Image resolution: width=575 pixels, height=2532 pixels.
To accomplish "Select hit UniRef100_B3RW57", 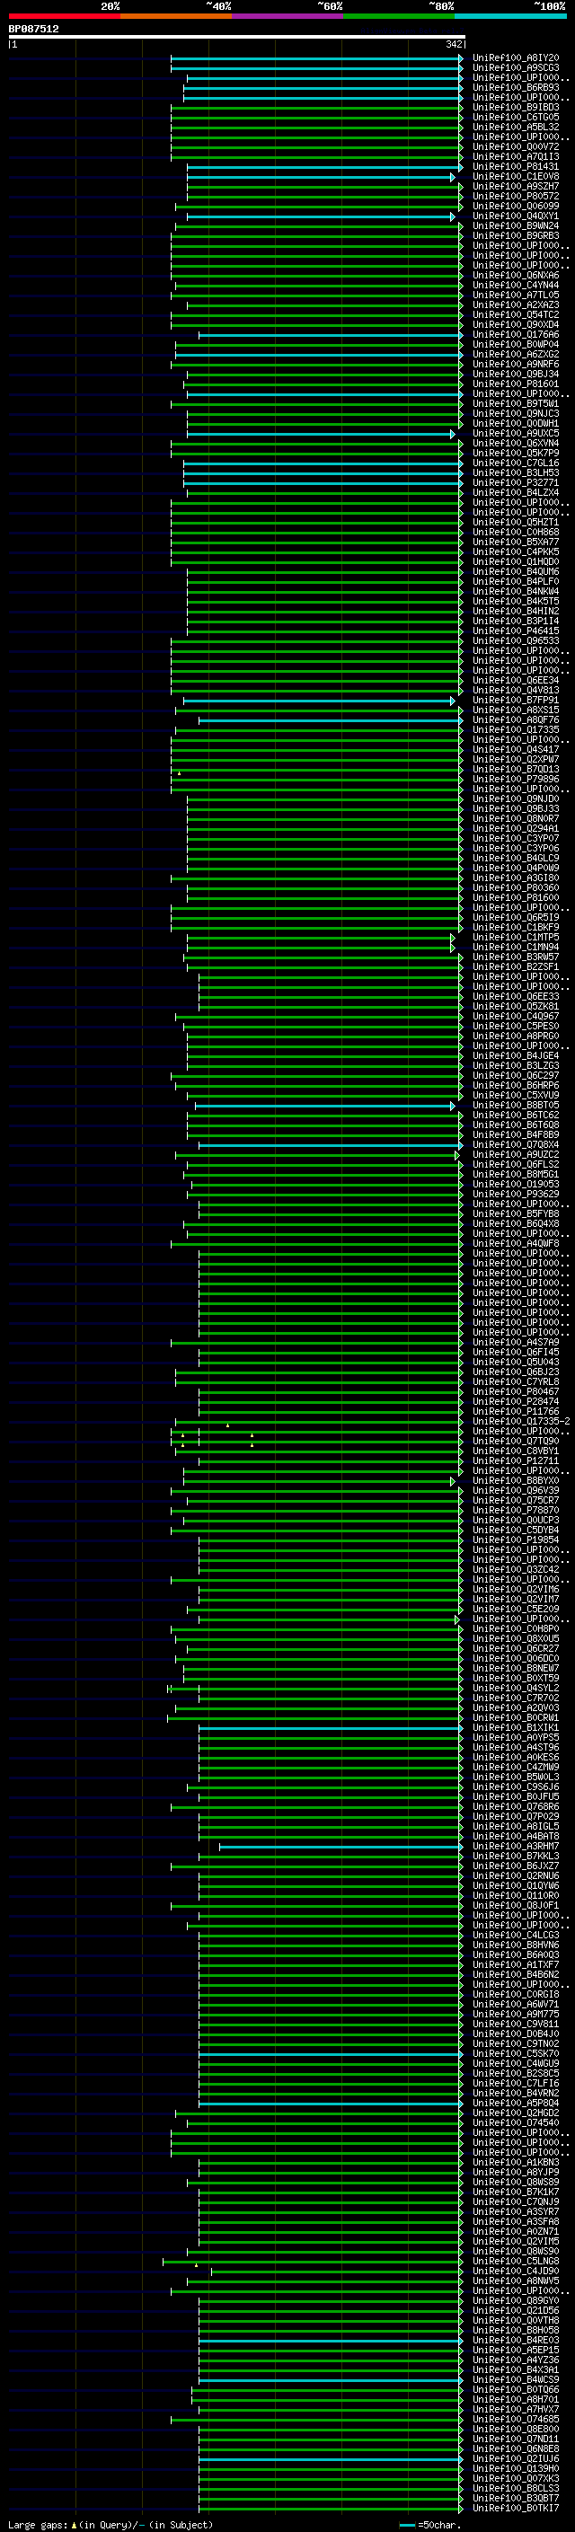I will (x=516, y=957).
